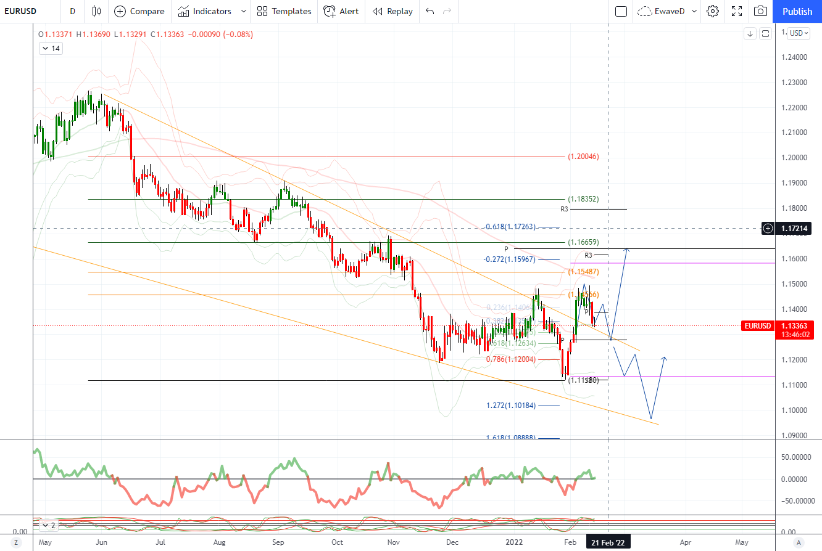Redo the chart action
The width and height of the screenshot is (822, 551).
click(447, 11)
